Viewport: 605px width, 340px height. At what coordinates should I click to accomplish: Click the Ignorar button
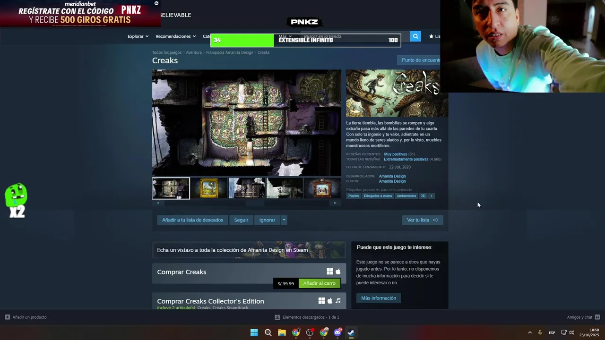[267, 220]
